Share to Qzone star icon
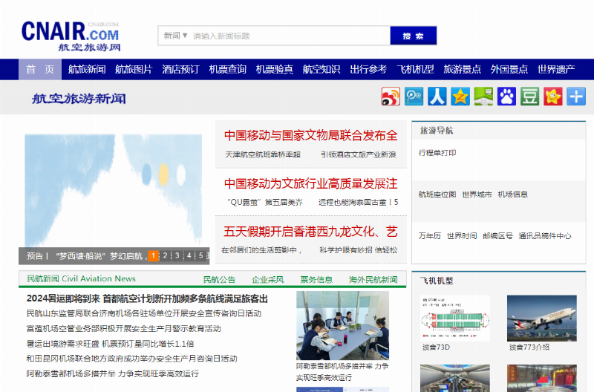Image resolution: width=594 pixels, height=392 pixels. (x=460, y=97)
